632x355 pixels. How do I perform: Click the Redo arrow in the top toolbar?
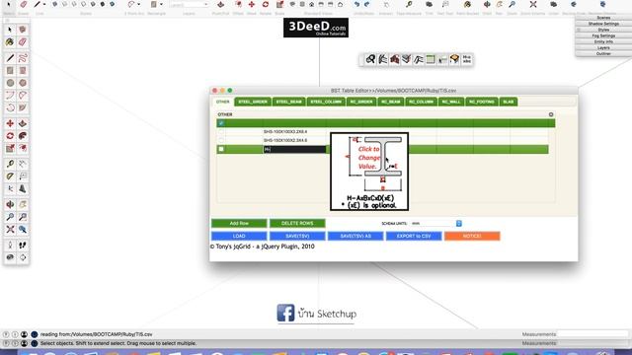pos(366,4)
